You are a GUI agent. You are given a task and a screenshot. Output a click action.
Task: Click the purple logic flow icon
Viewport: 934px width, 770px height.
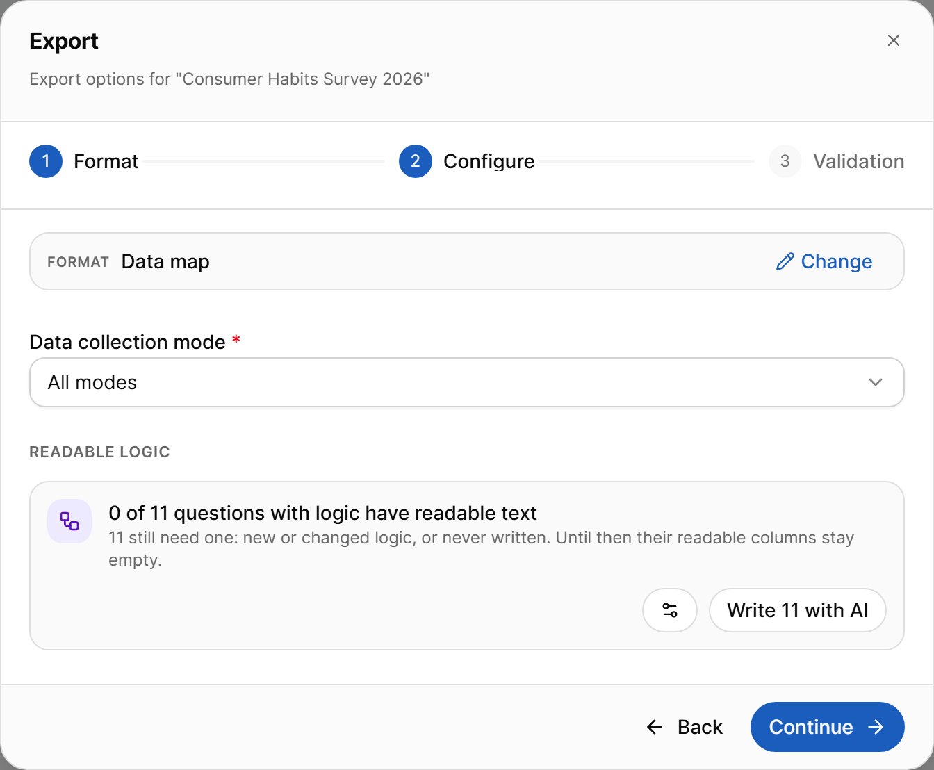point(69,521)
